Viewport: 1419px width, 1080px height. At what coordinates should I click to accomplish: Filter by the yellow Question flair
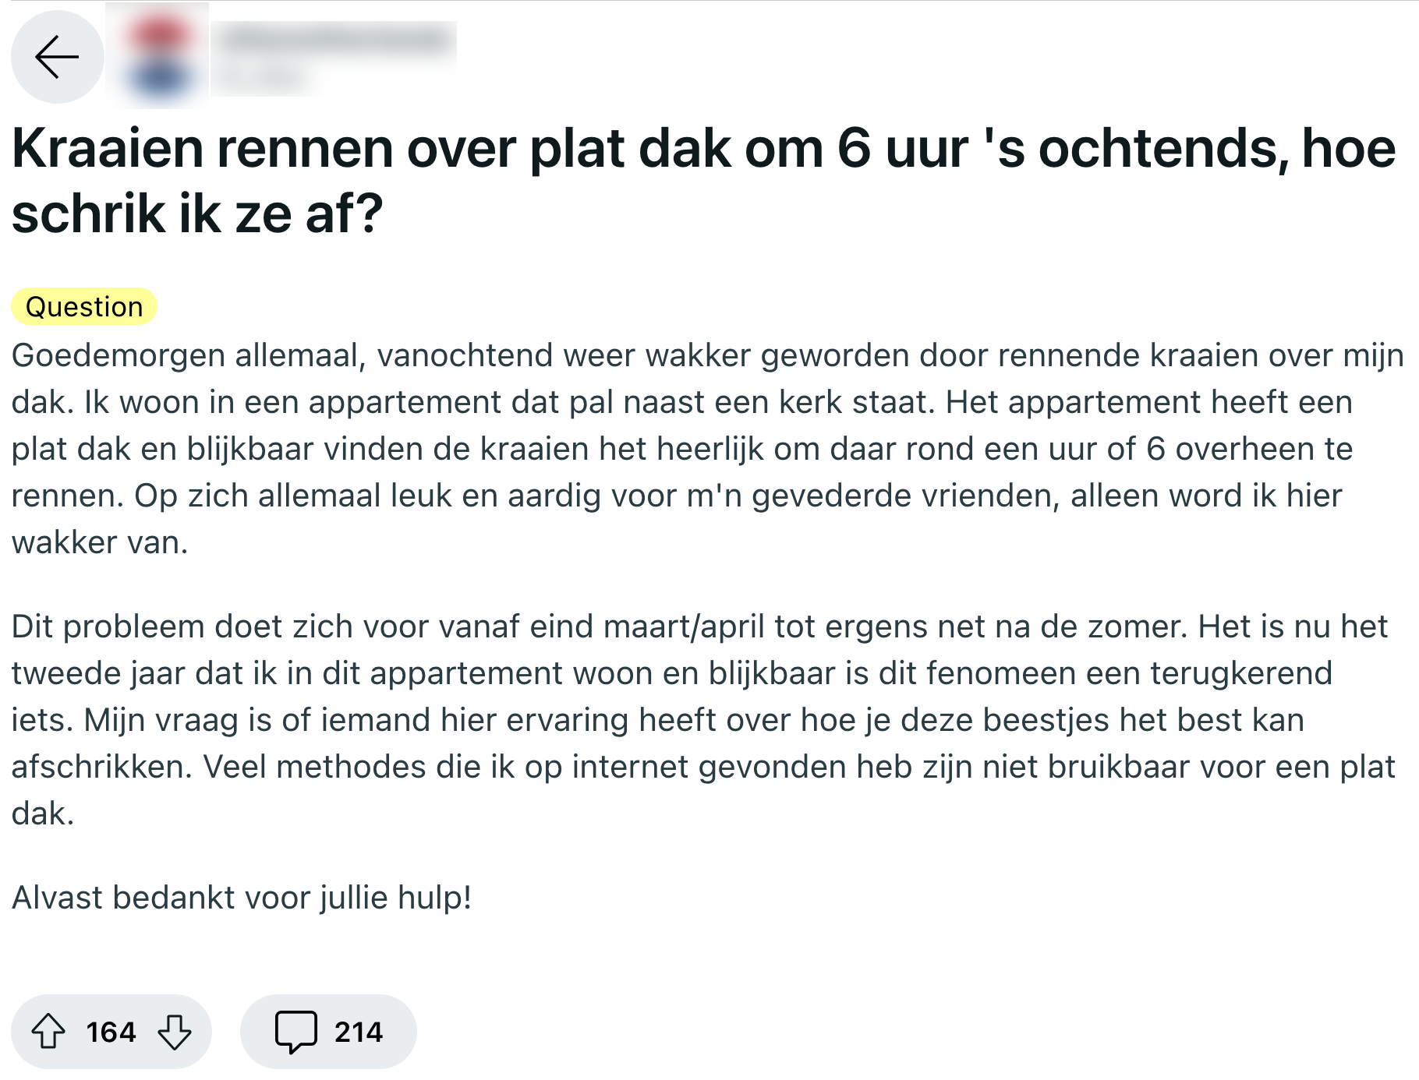click(x=84, y=307)
